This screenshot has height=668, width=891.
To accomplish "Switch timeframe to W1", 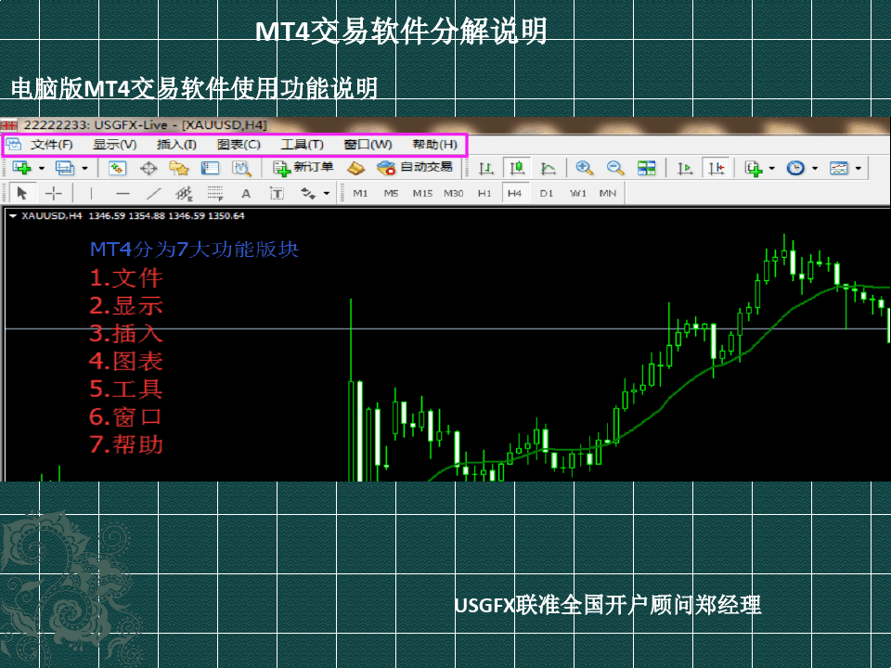I will 578,194.
